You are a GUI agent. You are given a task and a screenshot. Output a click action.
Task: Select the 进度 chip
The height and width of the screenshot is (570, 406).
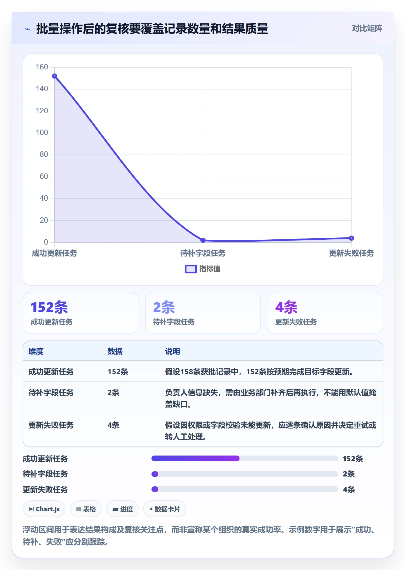pos(122,509)
